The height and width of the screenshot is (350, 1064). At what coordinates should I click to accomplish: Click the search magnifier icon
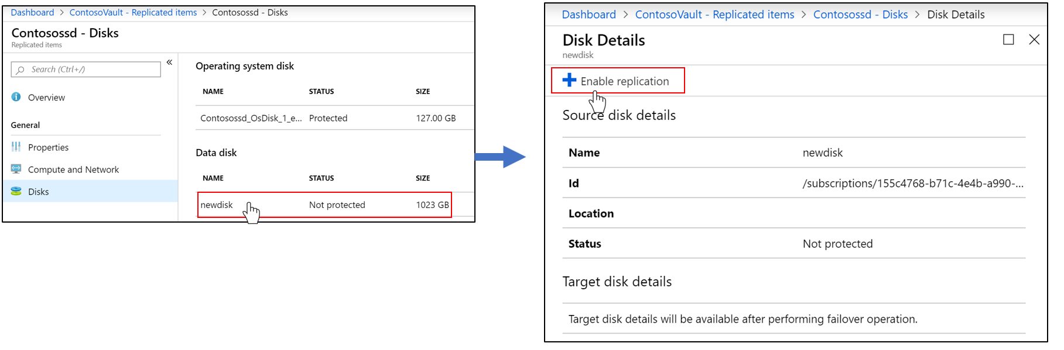19,69
